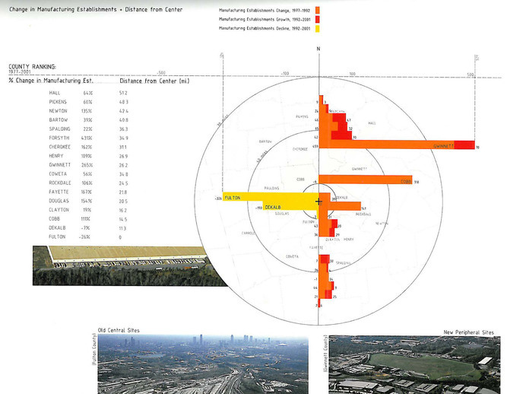This screenshot has width=526, height=394.
Task: Click the 'Old Central Sites' caption
Action: click(119, 330)
